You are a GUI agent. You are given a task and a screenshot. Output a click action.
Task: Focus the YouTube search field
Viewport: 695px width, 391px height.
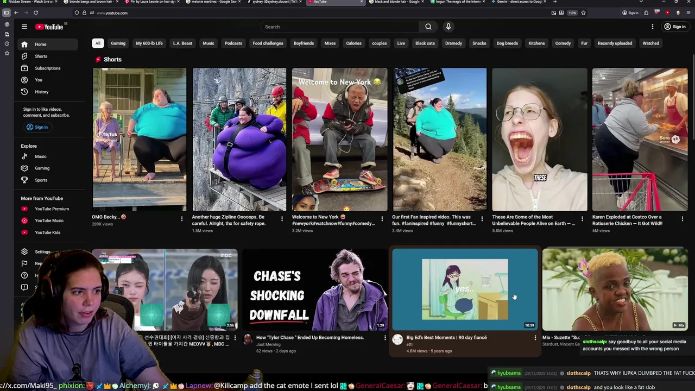340,27
